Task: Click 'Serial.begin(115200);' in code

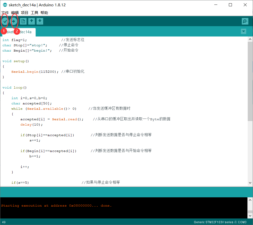Action: click(x=35, y=72)
